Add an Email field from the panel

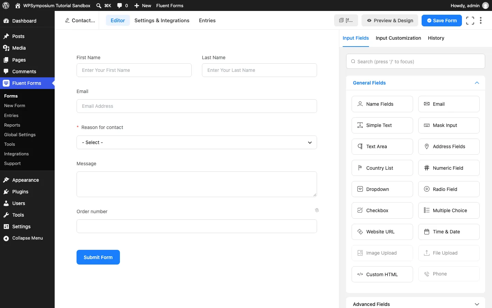point(449,104)
